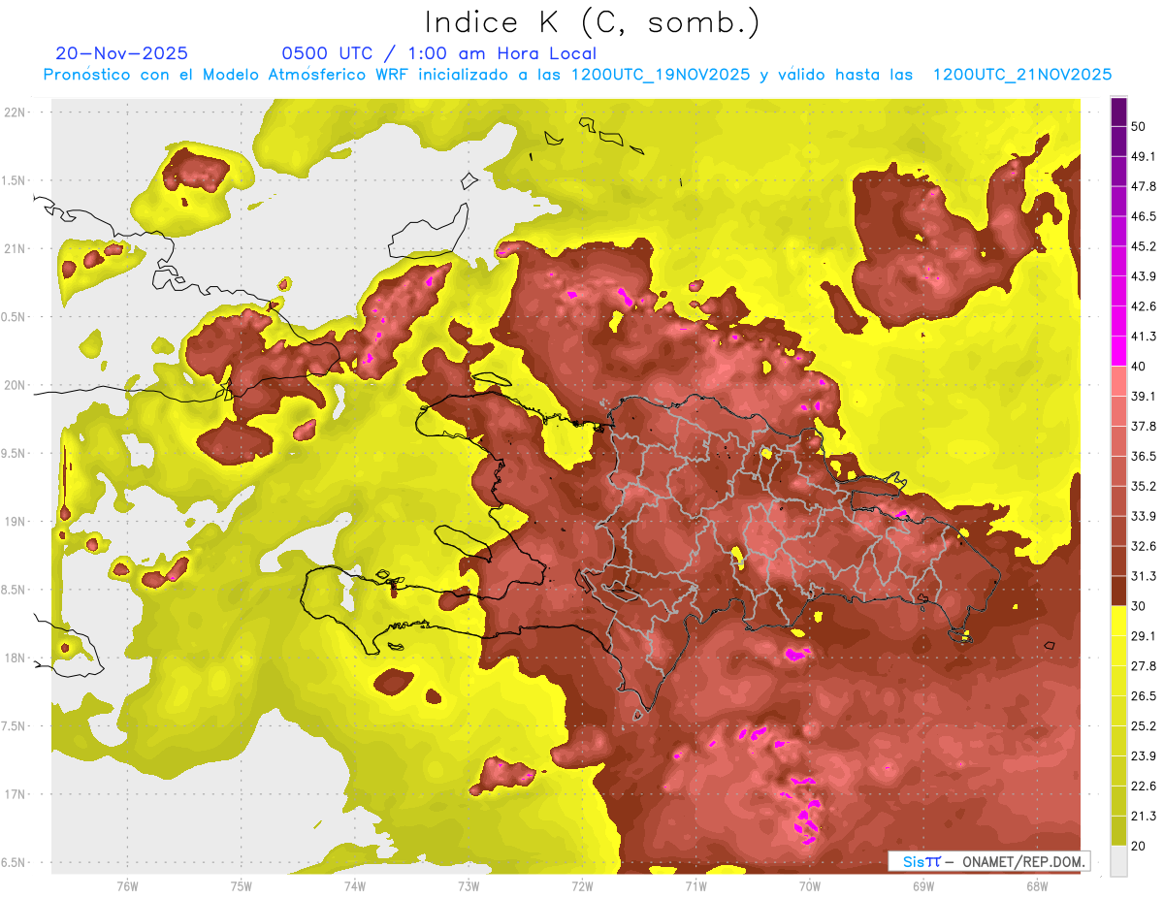The width and height of the screenshot is (1164, 899).
Task: Click the colorbar label "22.6"
Action: [x=1144, y=787]
